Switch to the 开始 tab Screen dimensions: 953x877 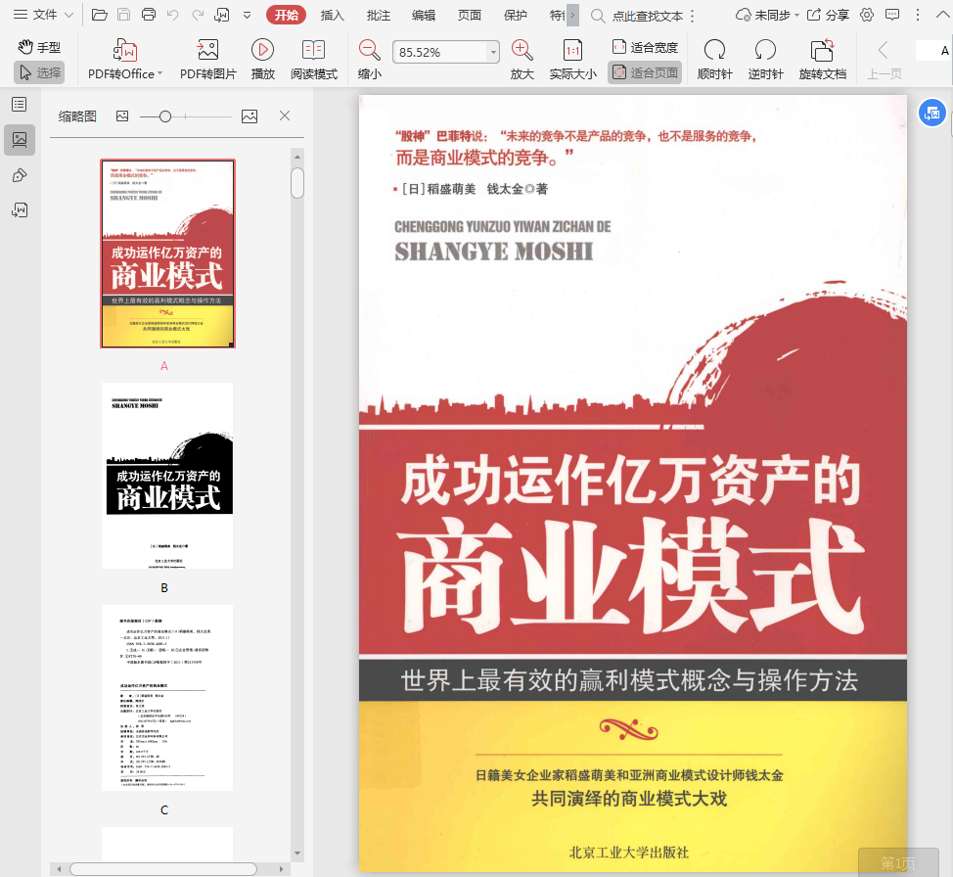coord(287,16)
